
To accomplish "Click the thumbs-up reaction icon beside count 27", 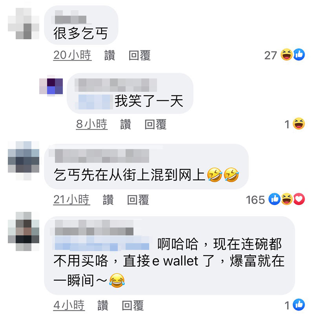I will 299,55.
